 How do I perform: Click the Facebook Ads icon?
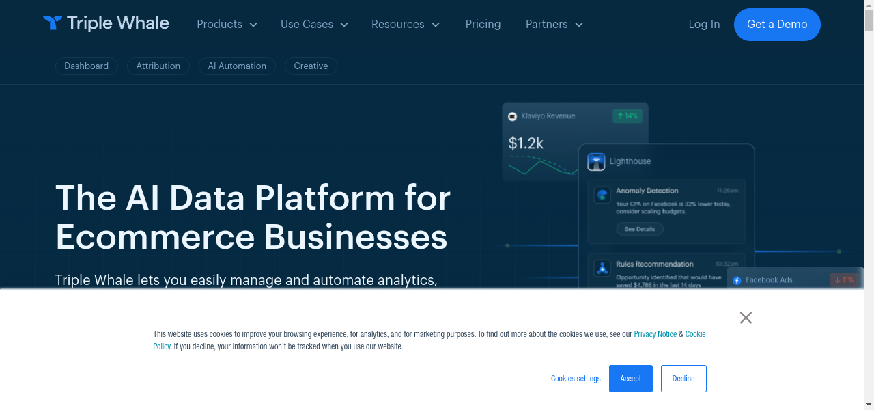[x=737, y=280]
